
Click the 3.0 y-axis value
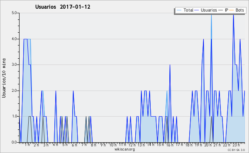14,65
